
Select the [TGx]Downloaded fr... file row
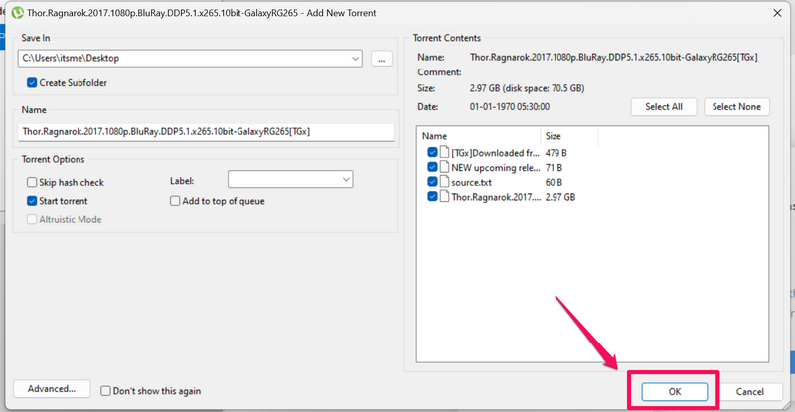509,152
